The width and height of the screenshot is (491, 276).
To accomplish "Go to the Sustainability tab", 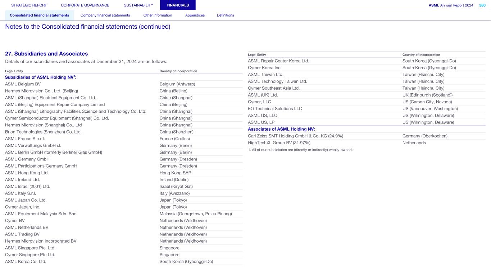I will point(138,5).
